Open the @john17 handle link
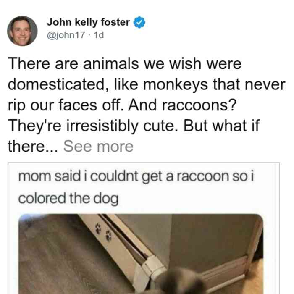This screenshot has height=294, width=294. [66, 35]
